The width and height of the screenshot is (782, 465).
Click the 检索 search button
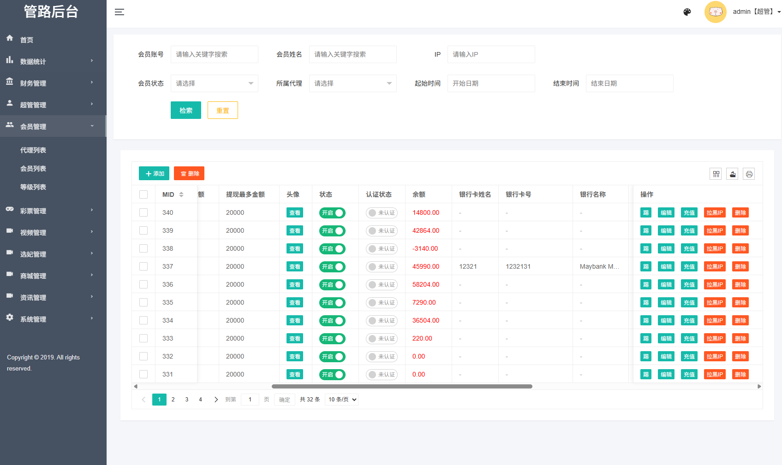coord(185,110)
